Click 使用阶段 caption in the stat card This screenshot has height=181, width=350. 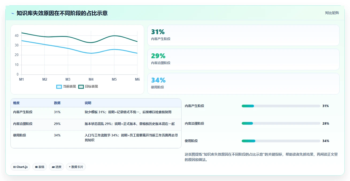[157, 87]
